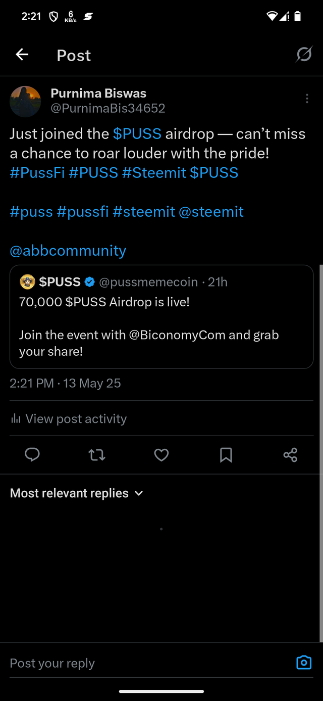323x701 pixels.
Task: Bookmark this post
Action: (226, 455)
